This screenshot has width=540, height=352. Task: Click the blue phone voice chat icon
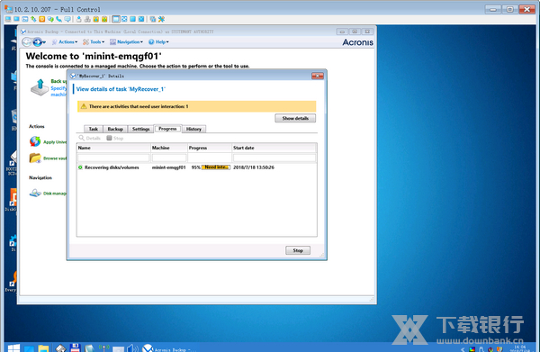pyautogui.click(x=58, y=19)
